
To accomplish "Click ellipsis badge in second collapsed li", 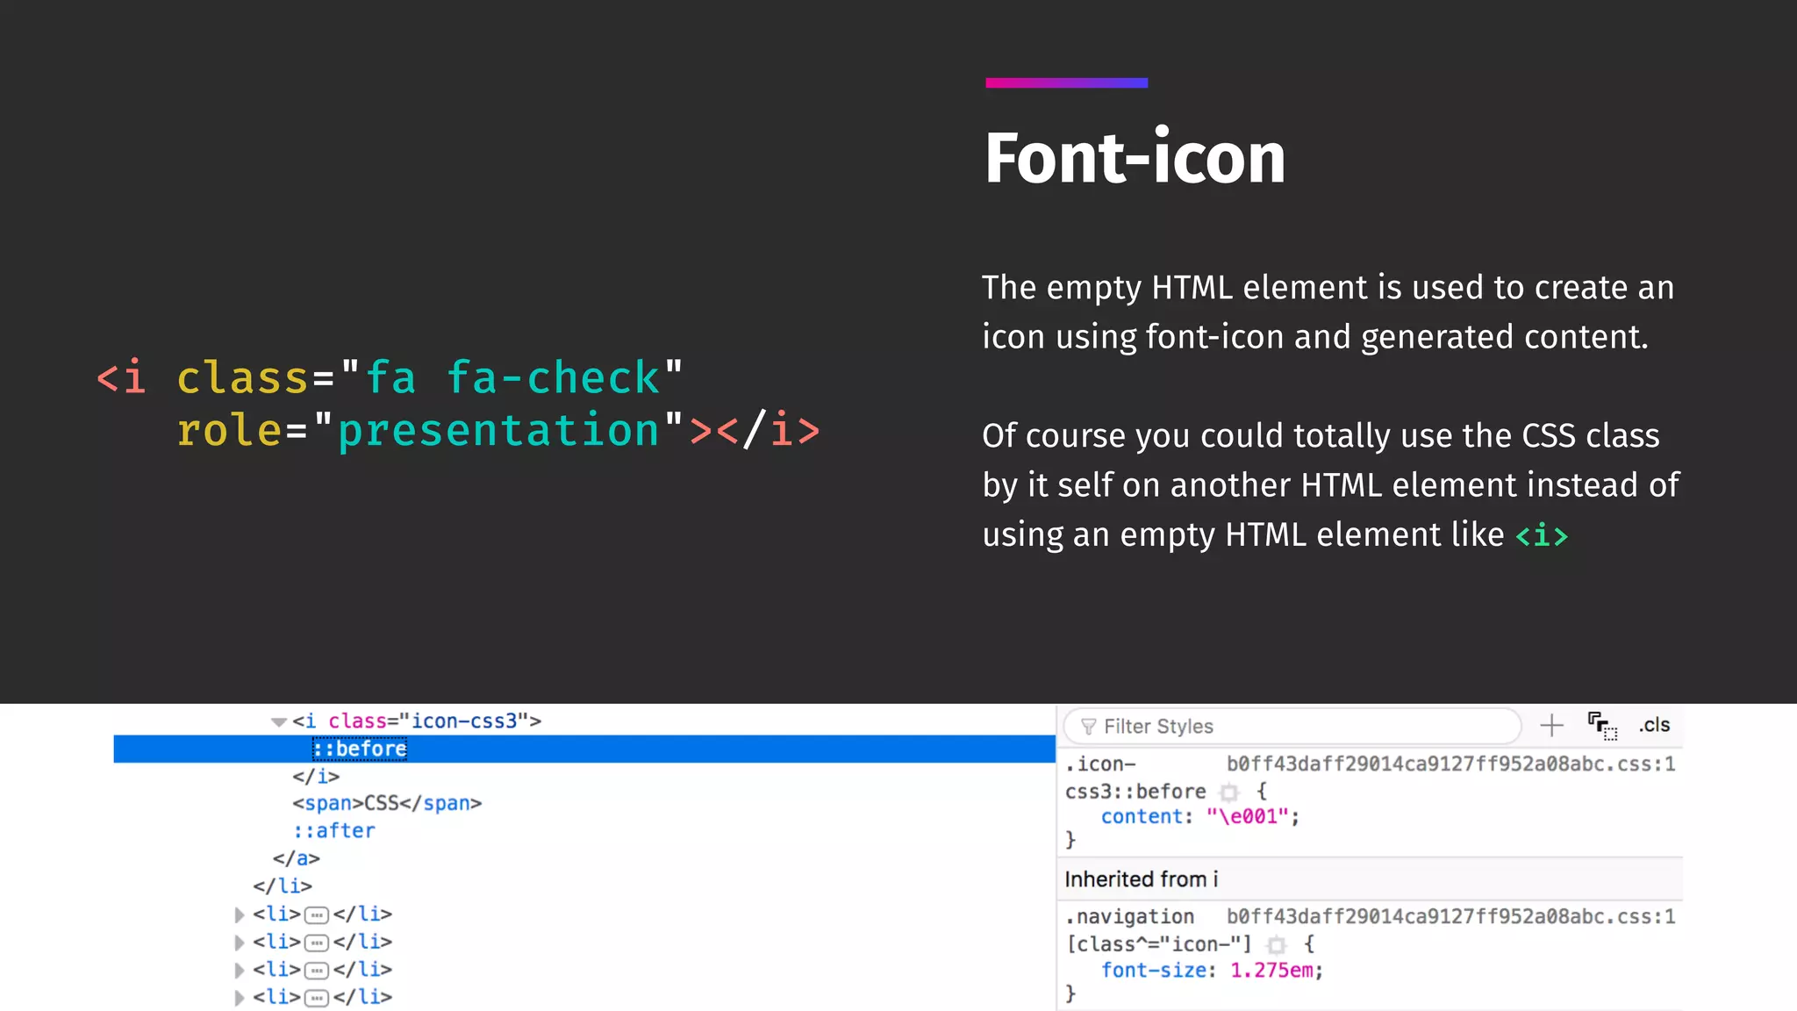I will [316, 943].
